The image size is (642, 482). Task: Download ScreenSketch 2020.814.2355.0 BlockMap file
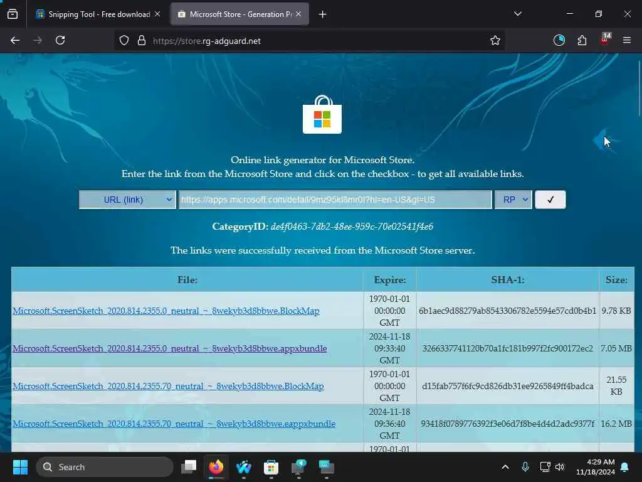[166, 311]
